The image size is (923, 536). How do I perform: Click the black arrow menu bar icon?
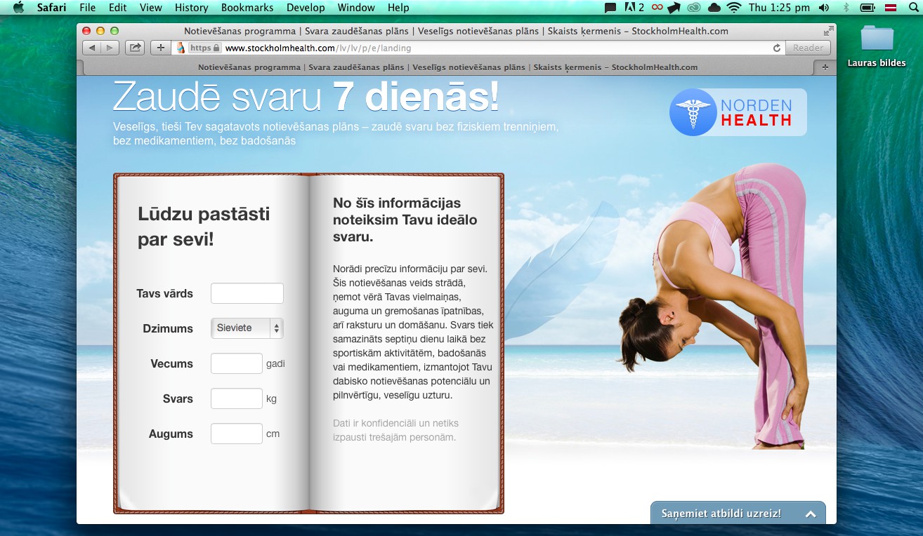[x=674, y=8]
